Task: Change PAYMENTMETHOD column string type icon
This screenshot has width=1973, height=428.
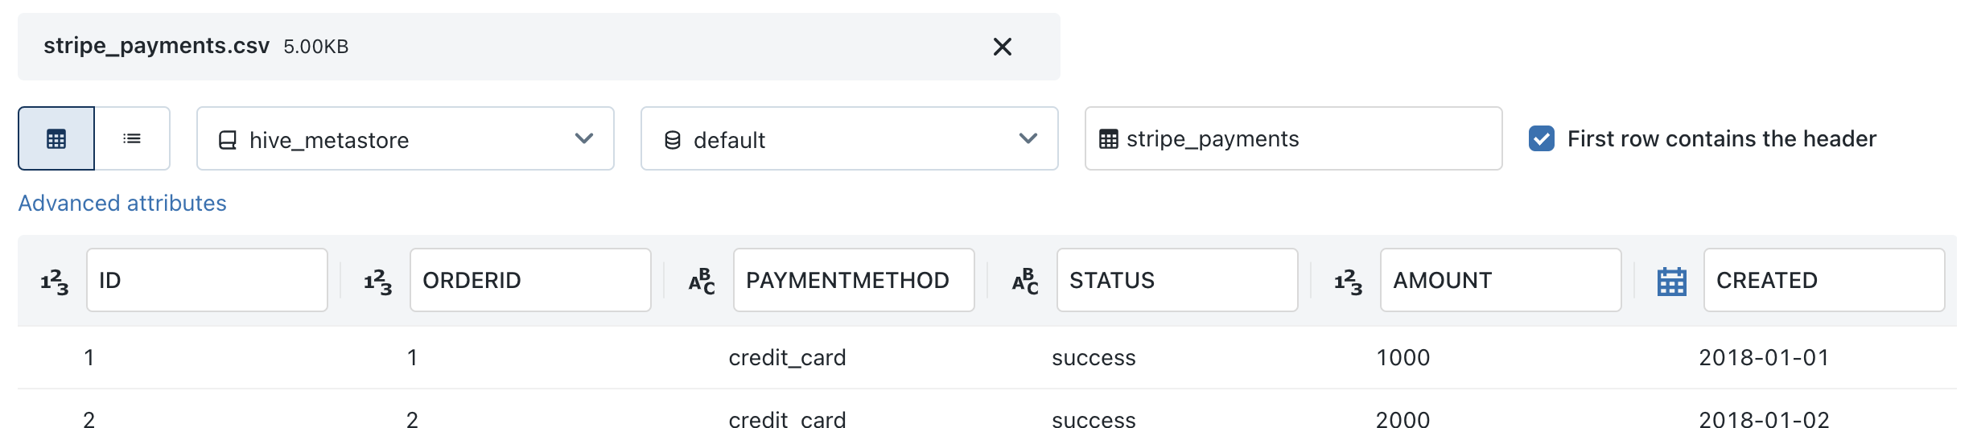Action: click(x=702, y=281)
